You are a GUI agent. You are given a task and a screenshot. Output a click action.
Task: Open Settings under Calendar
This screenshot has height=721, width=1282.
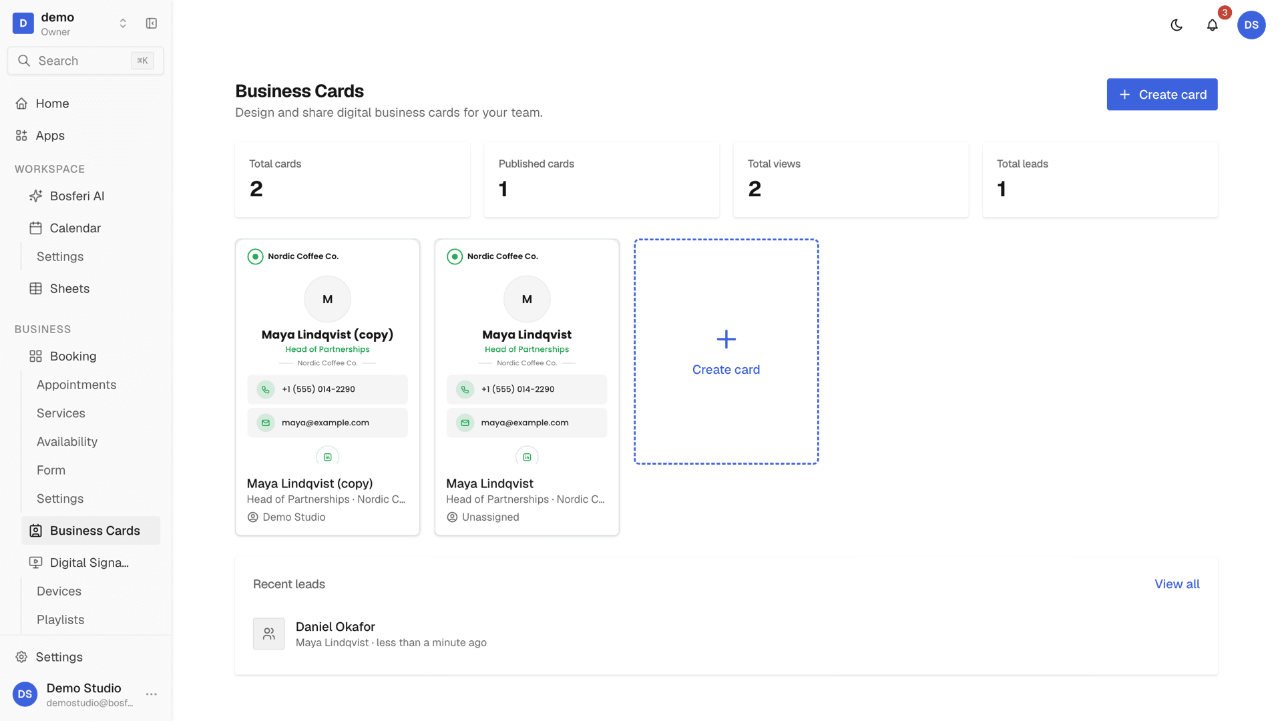60,257
